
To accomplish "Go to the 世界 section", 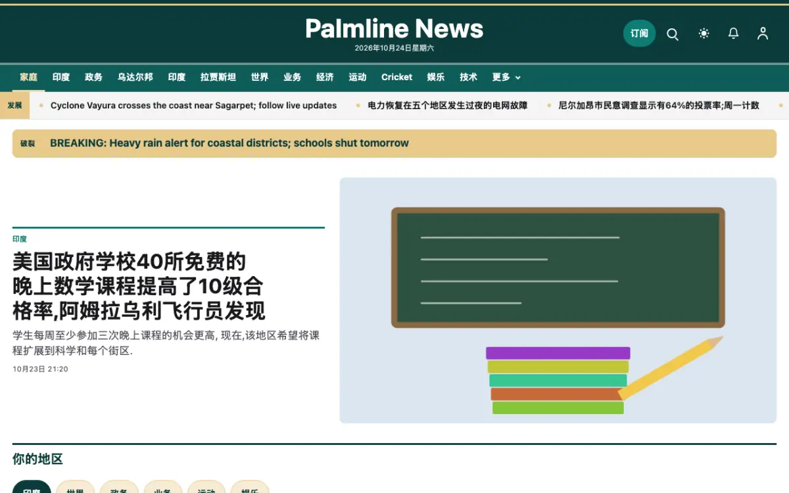I will (x=260, y=77).
